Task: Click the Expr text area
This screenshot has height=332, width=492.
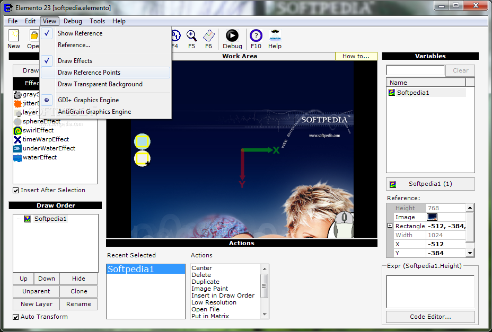Action: 430,292
